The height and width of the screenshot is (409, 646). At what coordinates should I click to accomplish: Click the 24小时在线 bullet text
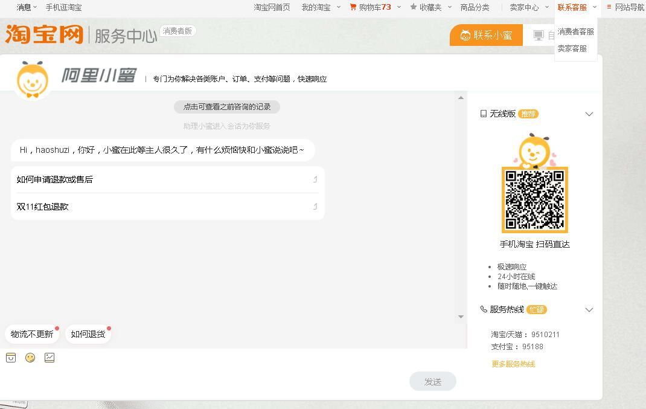click(x=516, y=277)
